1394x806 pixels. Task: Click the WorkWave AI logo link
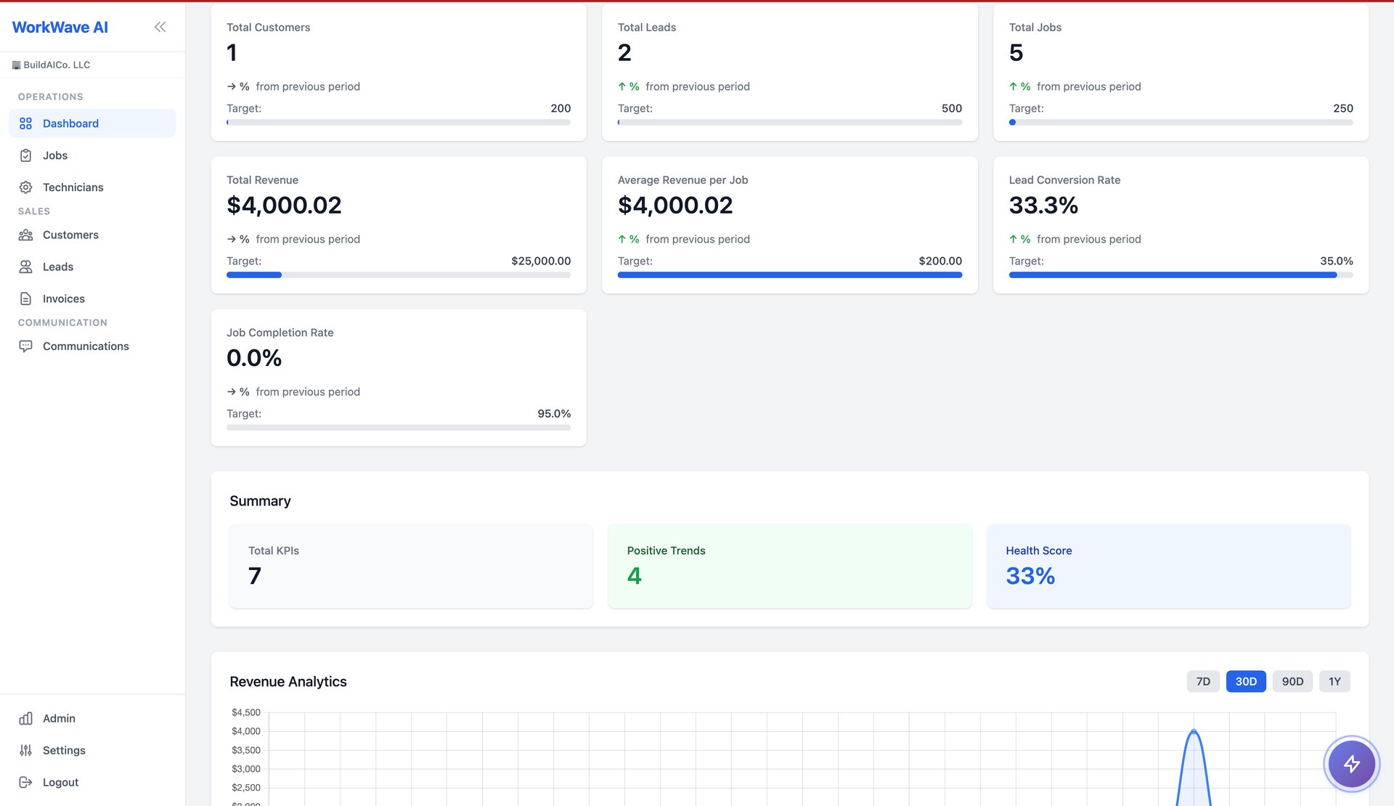(60, 28)
